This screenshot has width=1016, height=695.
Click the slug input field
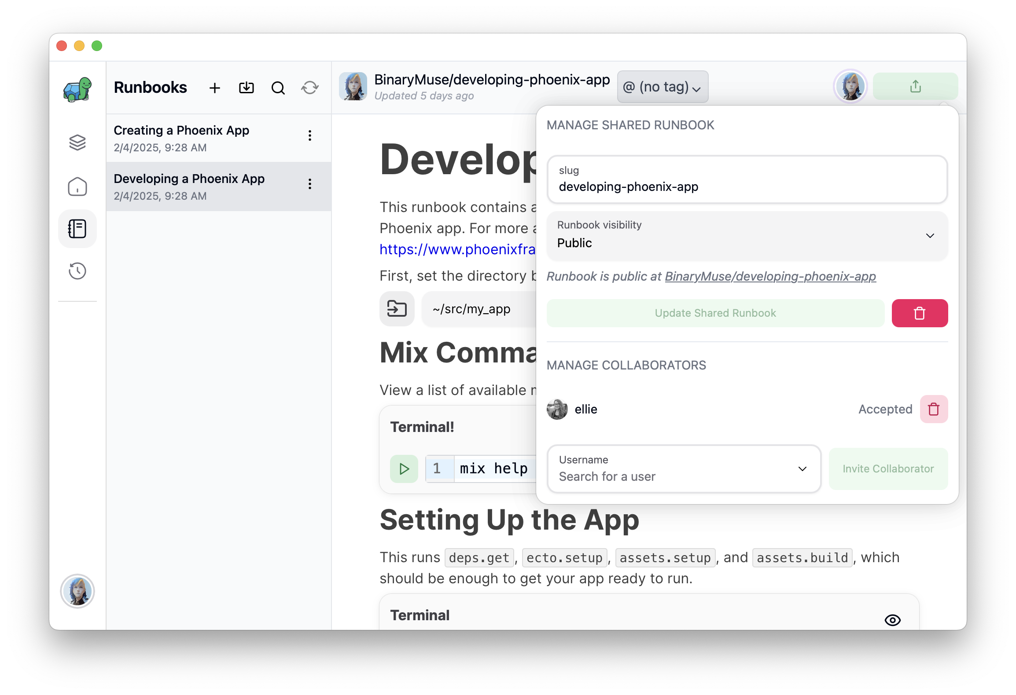pos(747,179)
